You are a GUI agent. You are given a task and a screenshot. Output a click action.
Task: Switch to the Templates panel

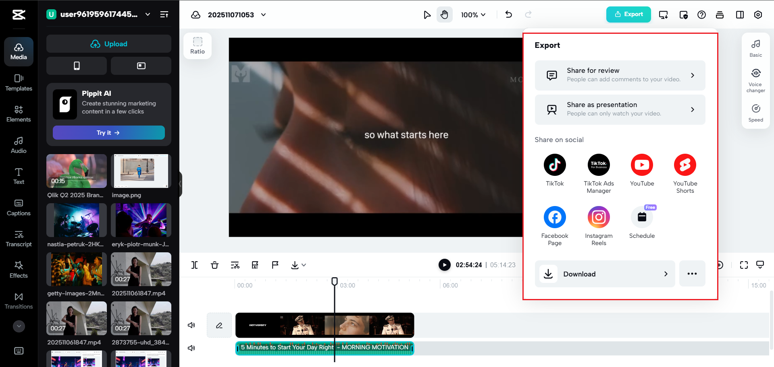pos(19,83)
